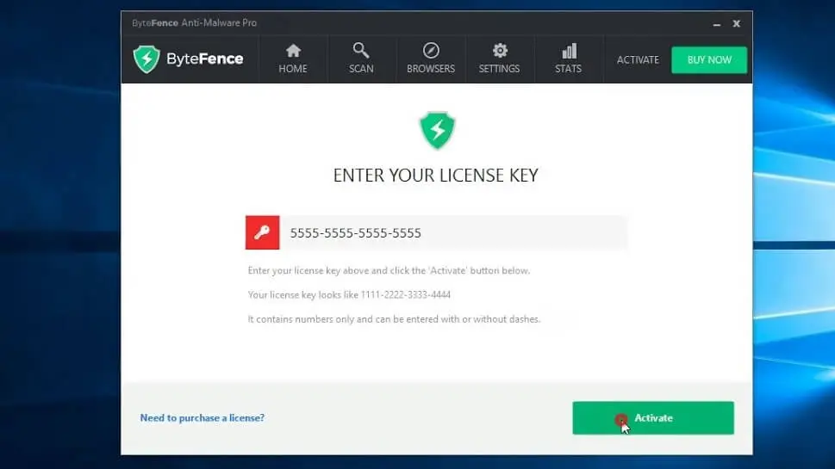Minimize the ByteFence window
The height and width of the screenshot is (469, 835).
(x=717, y=24)
